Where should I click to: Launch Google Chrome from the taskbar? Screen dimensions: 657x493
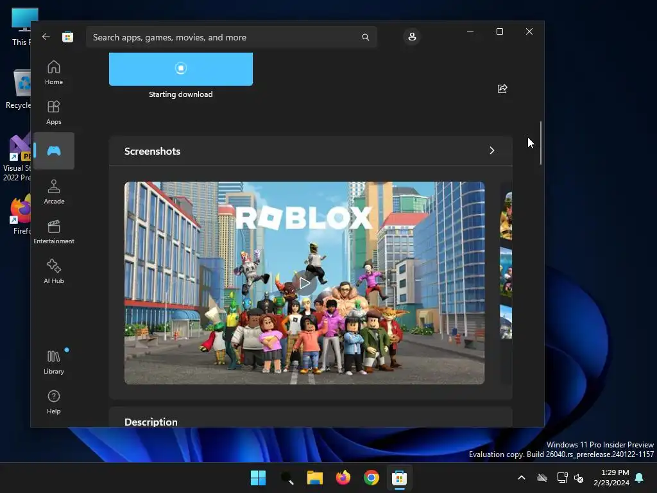371,478
